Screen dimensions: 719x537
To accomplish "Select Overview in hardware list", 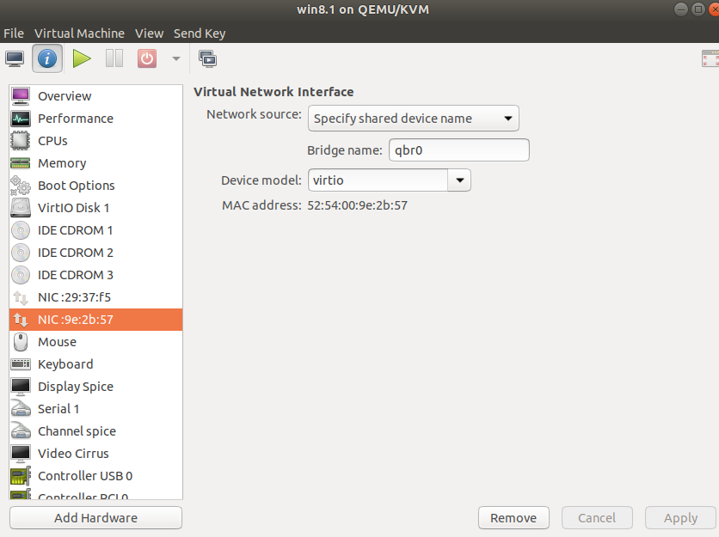I will point(95,96).
